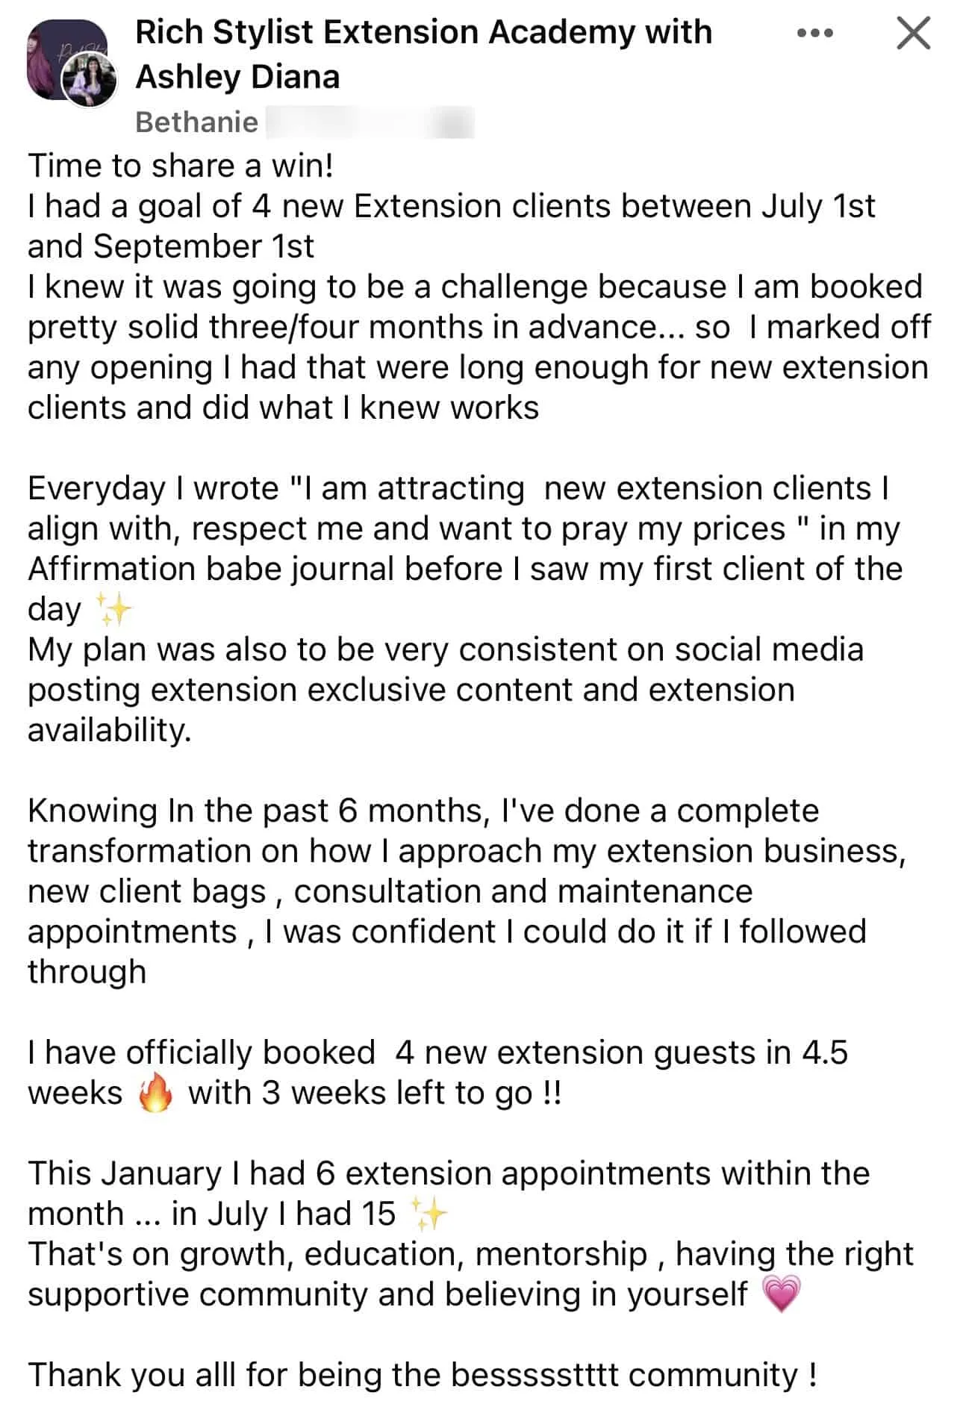
Task: Click the sparkles emoji after the word 'day'
Action: tap(113, 609)
